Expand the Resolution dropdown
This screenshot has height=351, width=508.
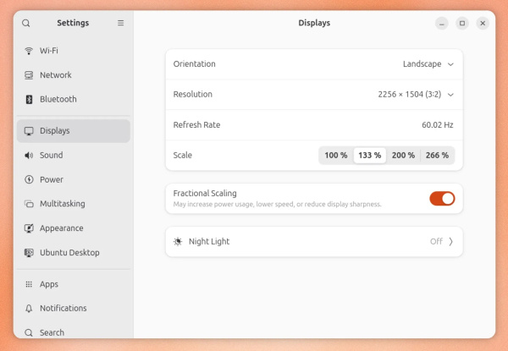coord(416,95)
